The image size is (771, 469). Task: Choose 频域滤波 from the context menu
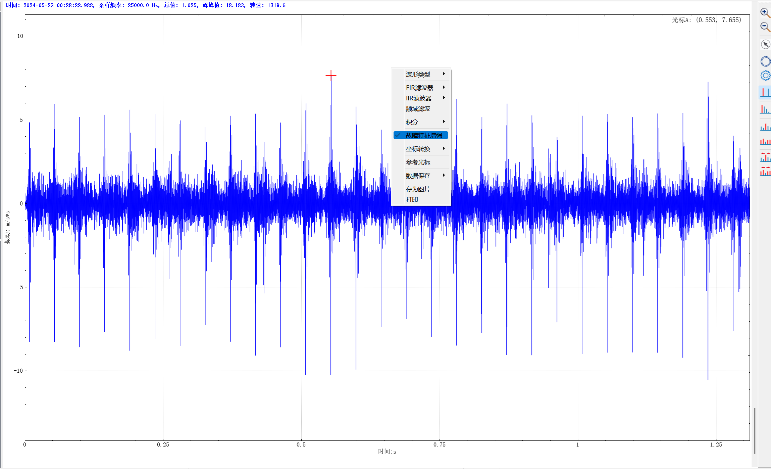coord(421,108)
